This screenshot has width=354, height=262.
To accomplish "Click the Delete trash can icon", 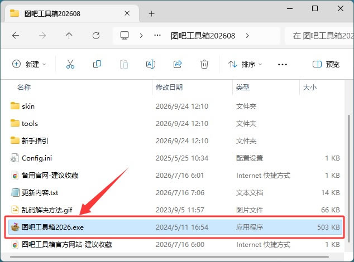I will tap(204, 64).
